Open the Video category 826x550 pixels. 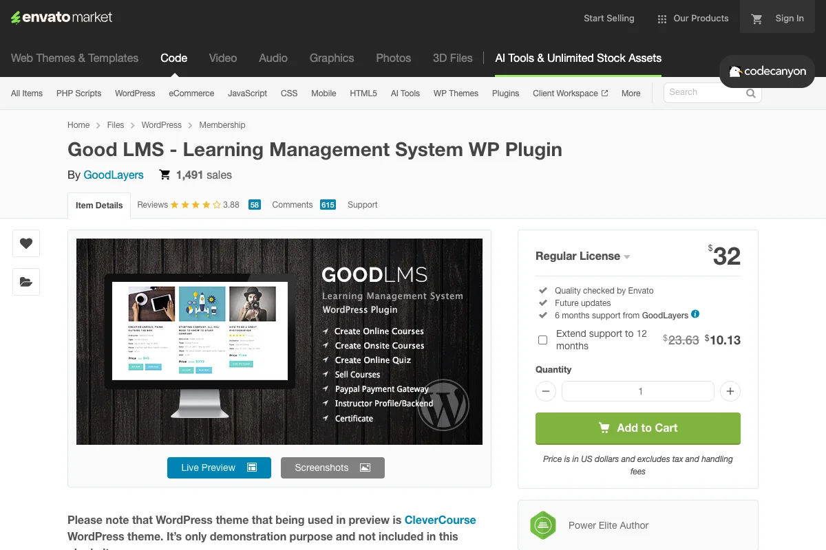[223, 58]
